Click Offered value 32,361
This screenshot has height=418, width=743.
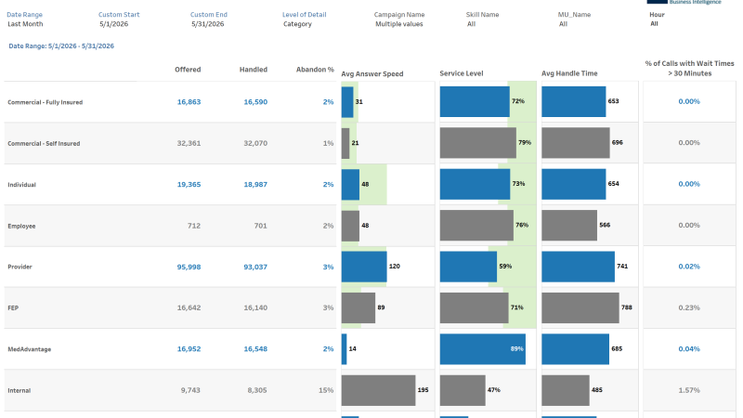[189, 143]
